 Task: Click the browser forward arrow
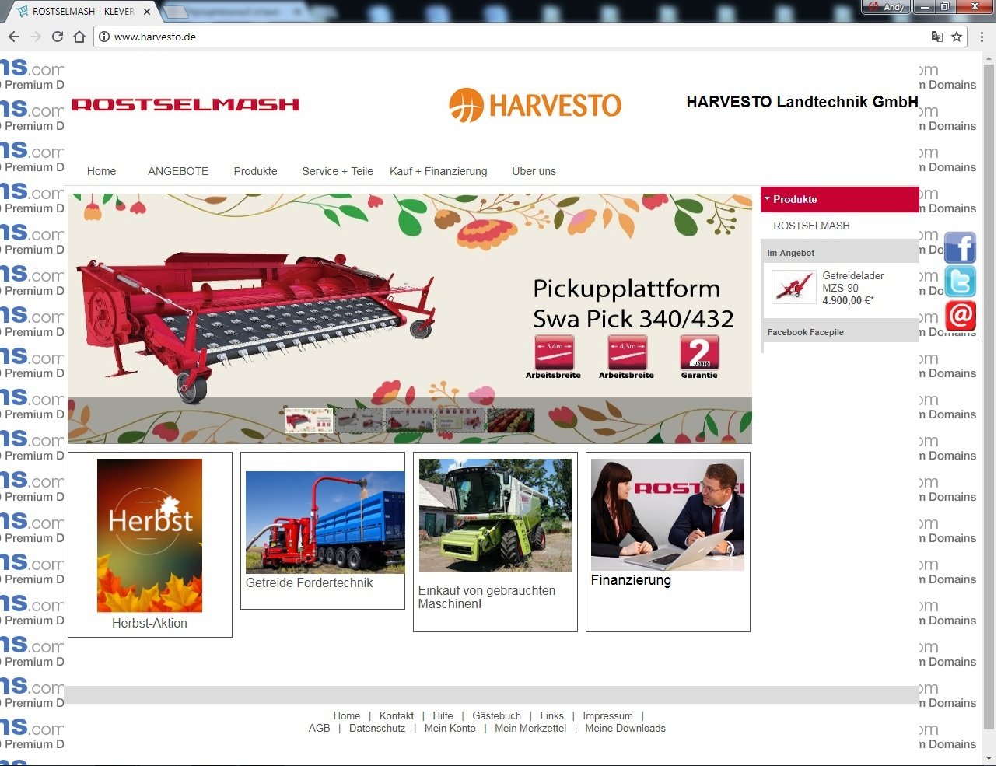click(x=35, y=37)
